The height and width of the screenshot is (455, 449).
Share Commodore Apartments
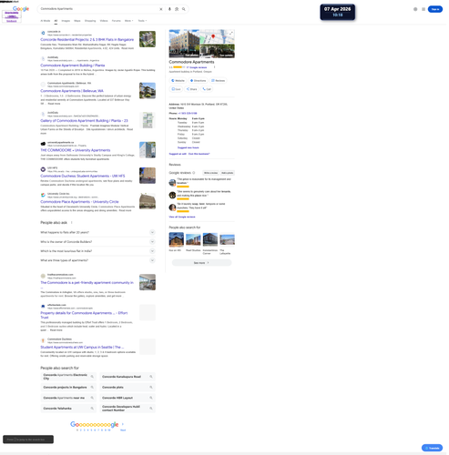coord(191,89)
